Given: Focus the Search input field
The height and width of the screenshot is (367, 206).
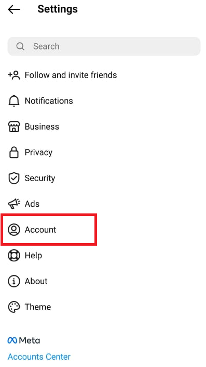Looking at the screenshot, I should click(x=104, y=46).
